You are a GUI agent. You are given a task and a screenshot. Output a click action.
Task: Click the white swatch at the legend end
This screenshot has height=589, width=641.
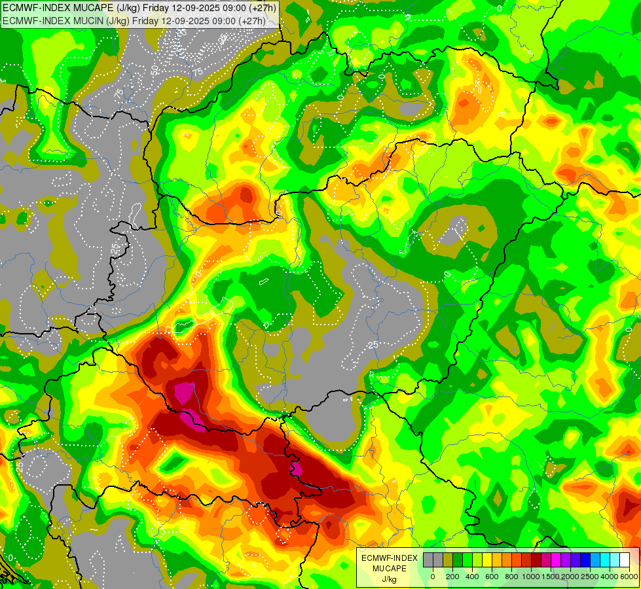tap(625, 560)
